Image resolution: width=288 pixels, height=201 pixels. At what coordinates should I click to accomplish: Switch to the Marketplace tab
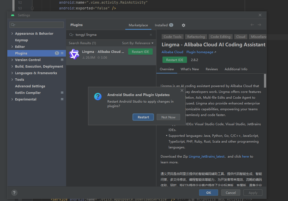click(138, 25)
